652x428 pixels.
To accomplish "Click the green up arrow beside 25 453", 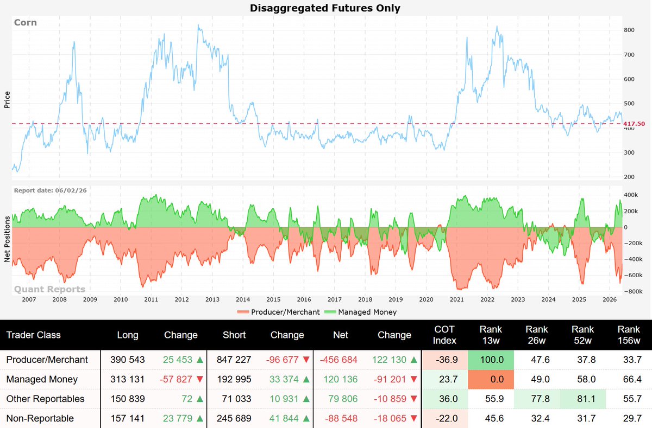I will (x=200, y=360).
